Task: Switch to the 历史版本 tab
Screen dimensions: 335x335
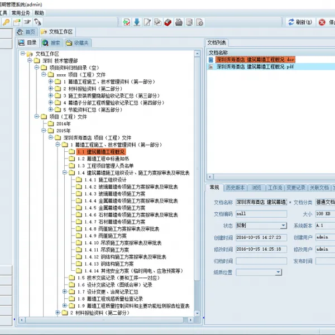Action: coord(235,188)
